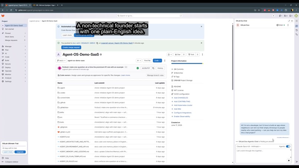This screenshot has width=299, height=168.
Task: Open assigned issues counter icon
Action: [x=280, y=16]
